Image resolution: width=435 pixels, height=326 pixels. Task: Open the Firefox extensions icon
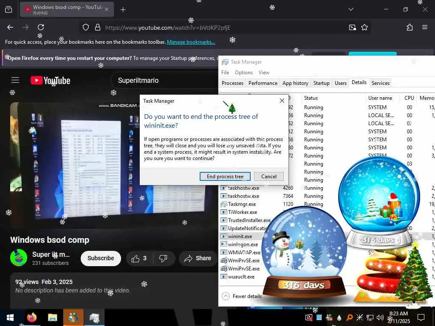click(410, 28)
